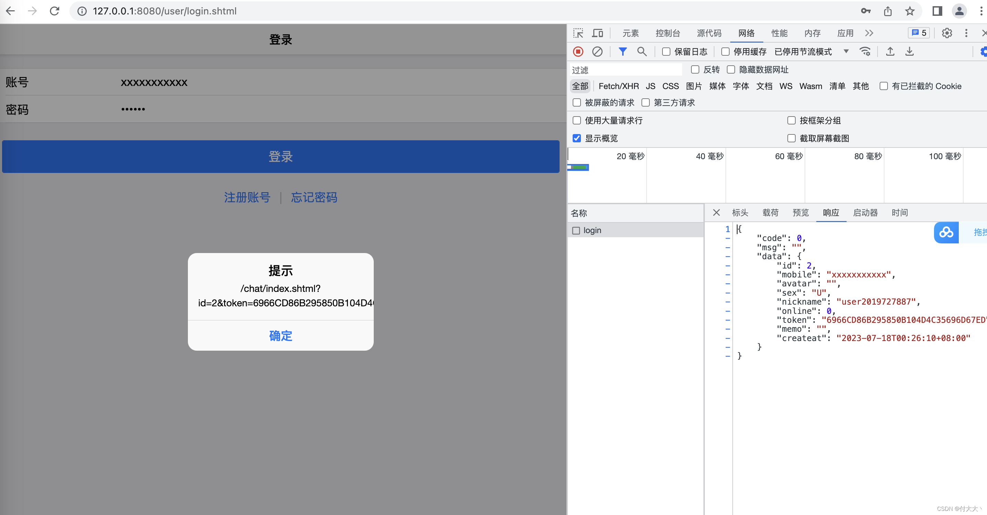Open the DevTools three-dot customize menu
Screen dimensions: 987x515
point(966,33)
